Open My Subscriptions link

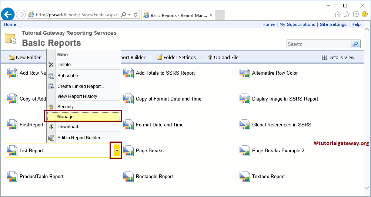(x=297, y=24)
